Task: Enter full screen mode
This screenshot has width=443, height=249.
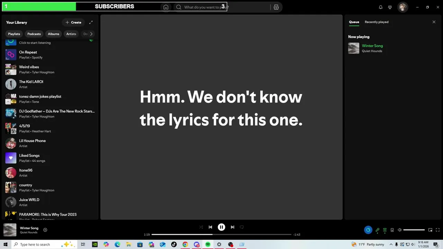Action: (x=437, y=230)
